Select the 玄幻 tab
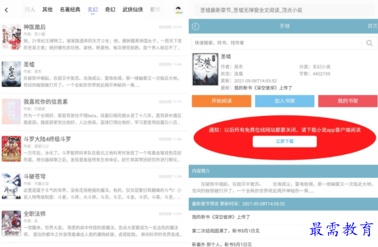The image size is (378, 247). click(92, 10)
